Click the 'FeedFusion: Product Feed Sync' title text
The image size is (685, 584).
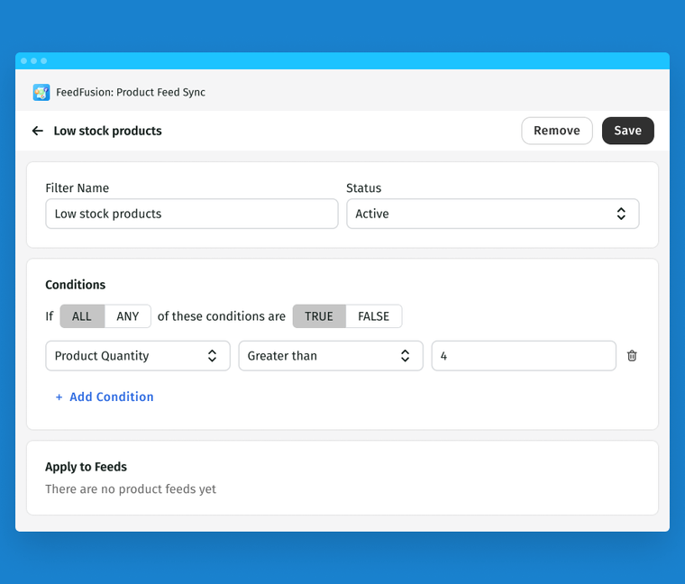tap(131, 92)
